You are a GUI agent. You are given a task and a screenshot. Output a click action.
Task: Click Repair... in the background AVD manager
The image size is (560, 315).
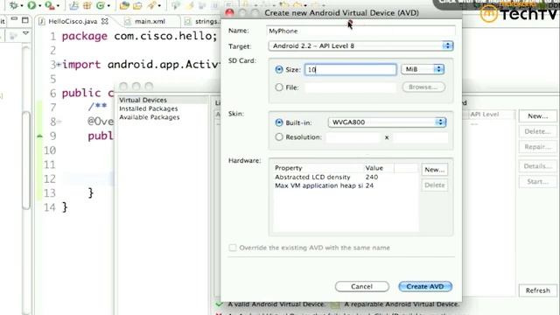537,147
